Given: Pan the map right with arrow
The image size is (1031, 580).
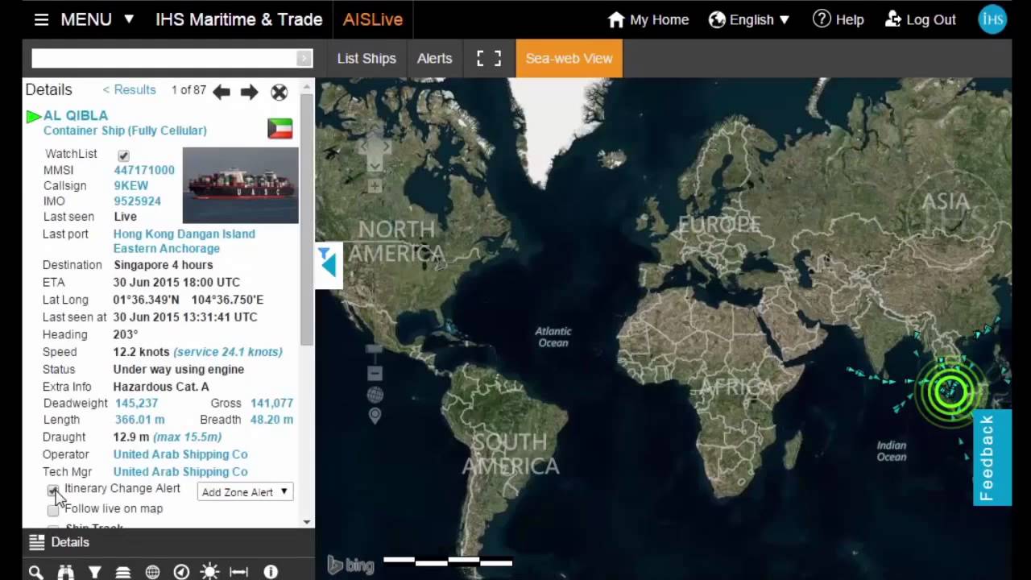Looking at the screenshot, I should click(387, 147).
